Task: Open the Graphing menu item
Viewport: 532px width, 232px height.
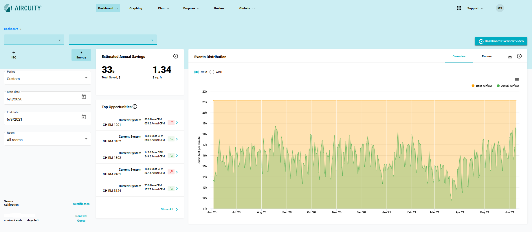Action: [136, 8]
